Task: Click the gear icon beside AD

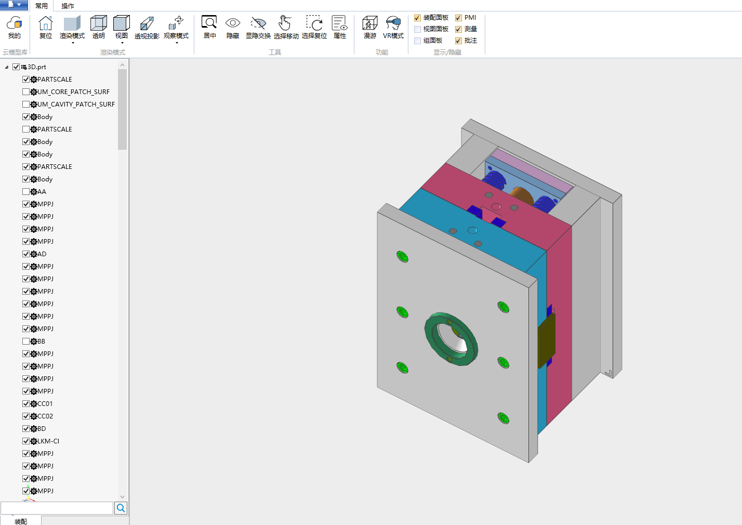Action: click(34, 254)
